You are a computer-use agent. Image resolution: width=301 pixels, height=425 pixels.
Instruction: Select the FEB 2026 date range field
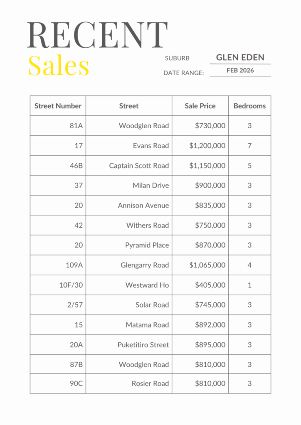click(x=240, y=71)
